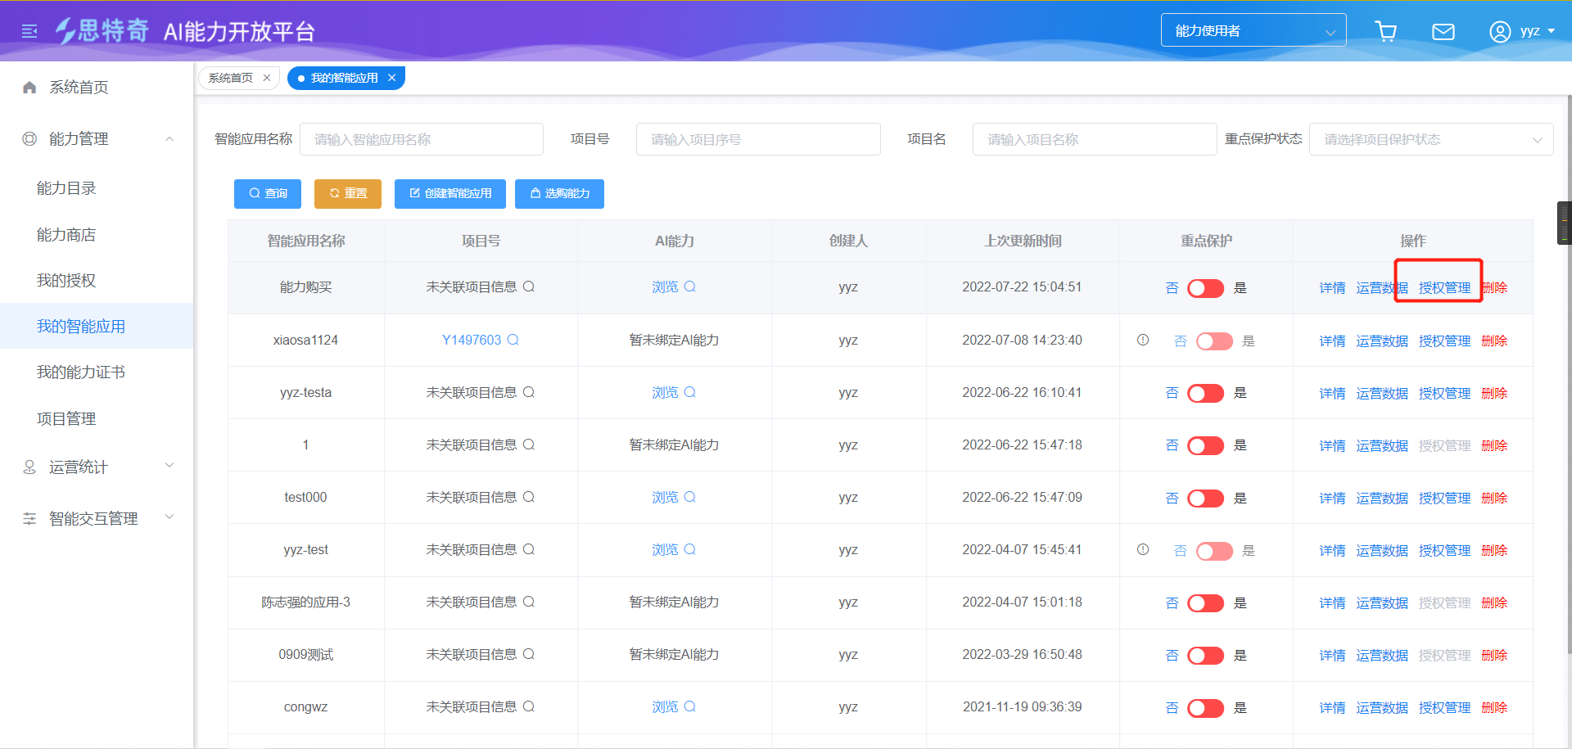1572x749 pixels.
Task: Click the 选购能力 button
Action: 559,193
